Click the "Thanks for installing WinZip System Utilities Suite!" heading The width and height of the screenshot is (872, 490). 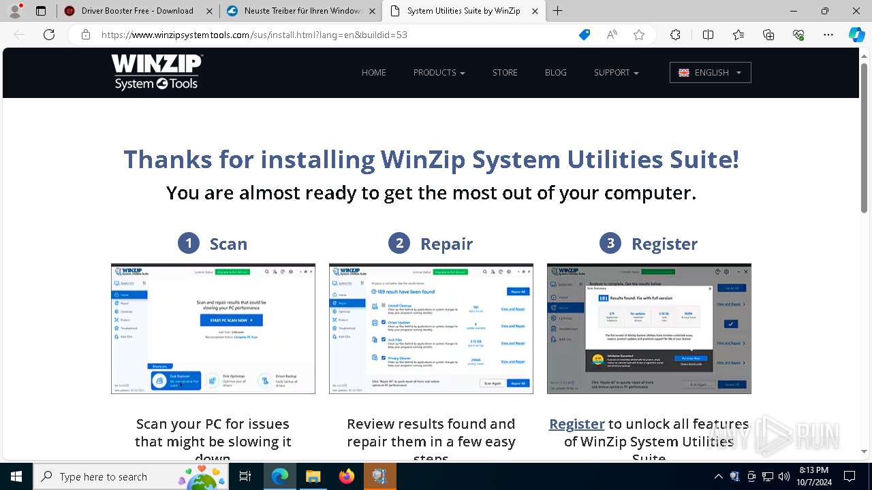(x=431, y=160)
